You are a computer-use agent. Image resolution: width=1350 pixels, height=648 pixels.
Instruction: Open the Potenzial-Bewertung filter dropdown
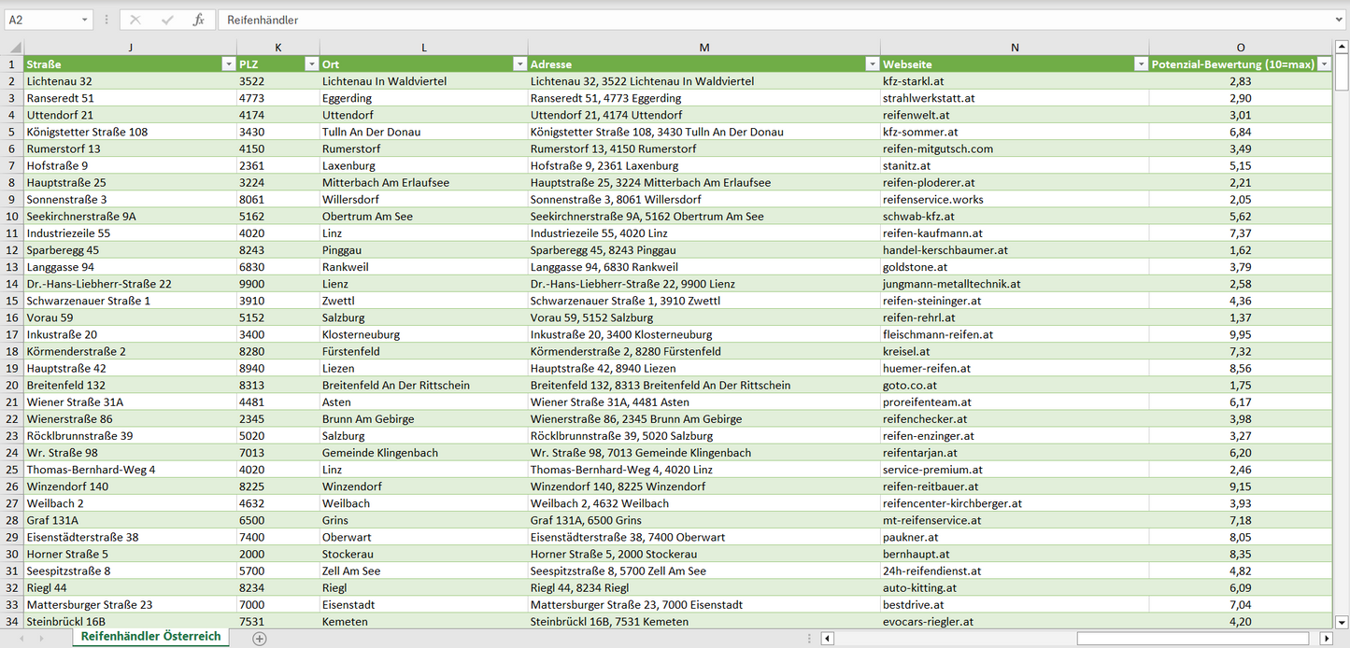[x=1324, y=64]
